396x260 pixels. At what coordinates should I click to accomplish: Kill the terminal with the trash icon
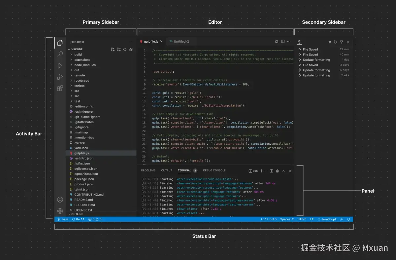click(x=277, y=171)
